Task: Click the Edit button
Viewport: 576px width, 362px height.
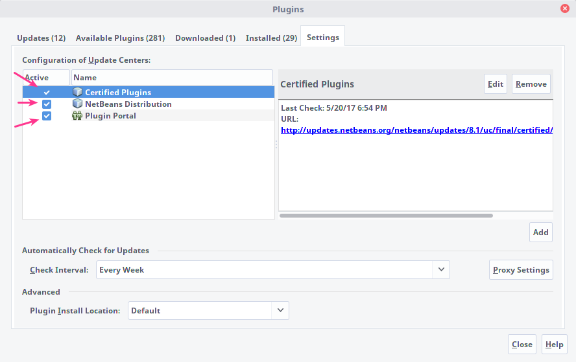Action: point(495,84)
